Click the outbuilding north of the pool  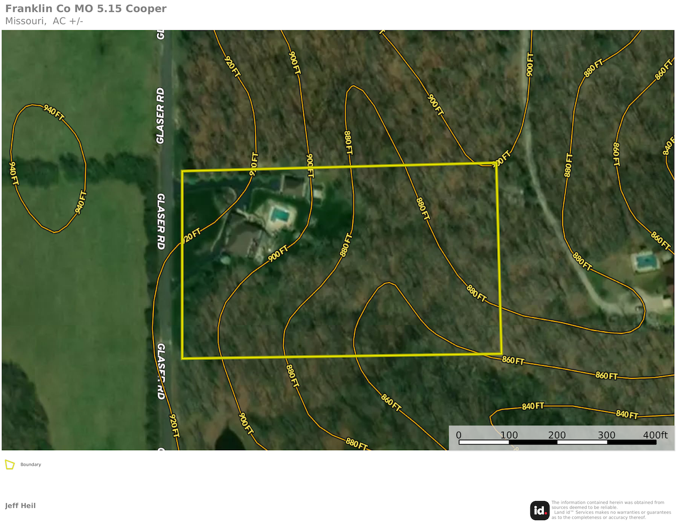point(293,184)
